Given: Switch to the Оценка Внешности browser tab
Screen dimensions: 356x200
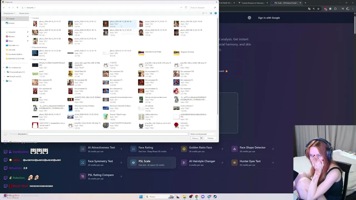Looking at the screenshot, I should pos(253,3).
